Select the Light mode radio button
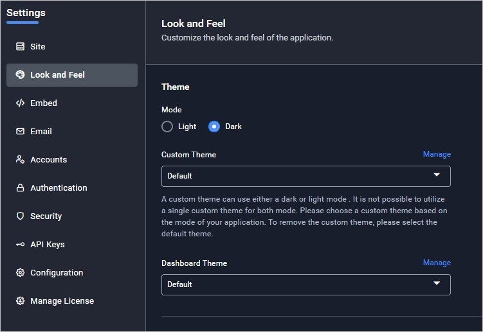The width and height of the screenshot is (483, 332). pos(167,127)
